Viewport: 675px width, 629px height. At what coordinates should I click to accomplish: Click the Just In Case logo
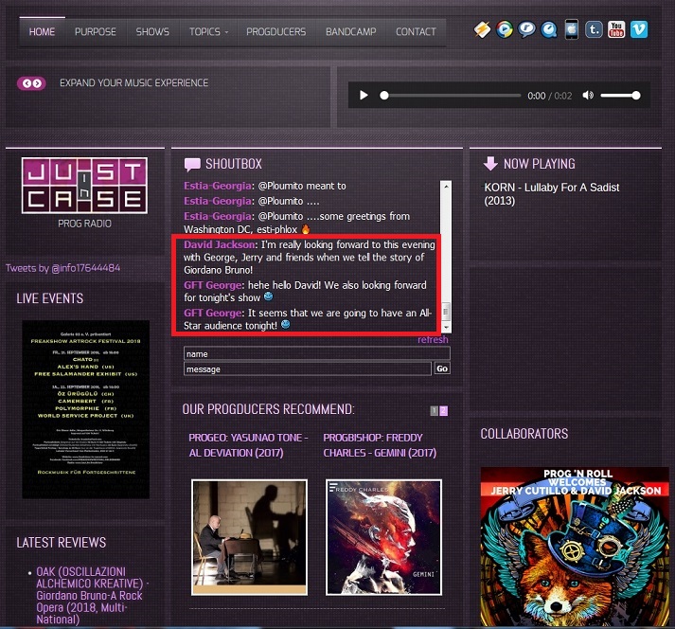[84, 186]
